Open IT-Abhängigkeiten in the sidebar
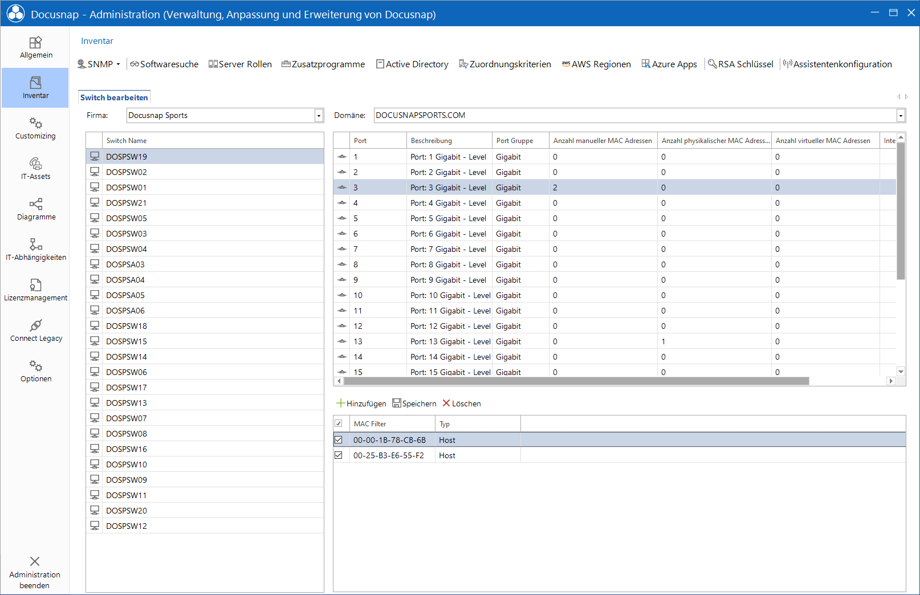 [x=35, y=250]
